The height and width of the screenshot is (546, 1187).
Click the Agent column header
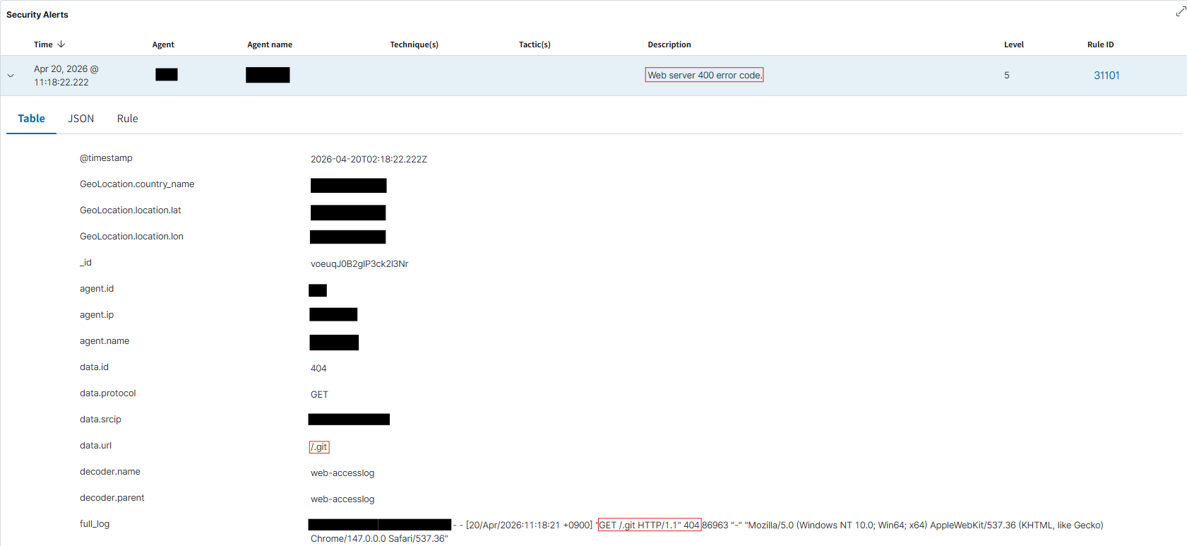[x=163, y=44]
